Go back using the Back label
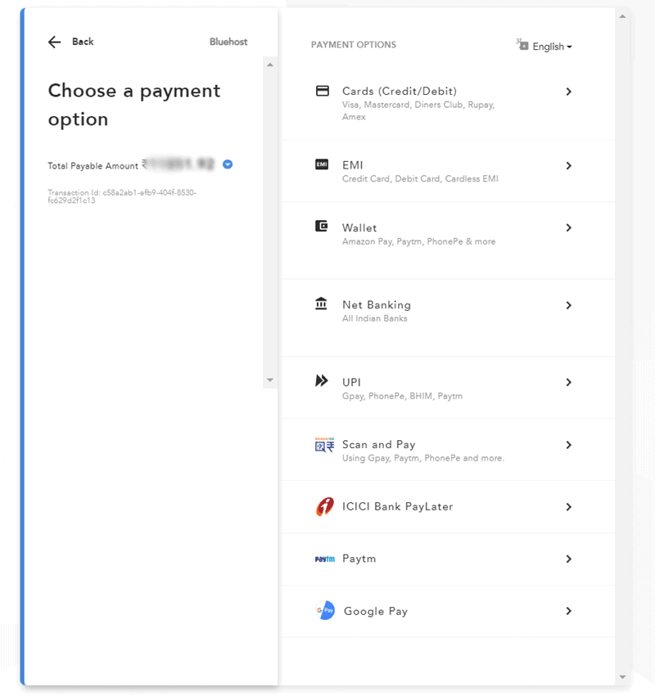655x696 pixels. tap(83, 42)
